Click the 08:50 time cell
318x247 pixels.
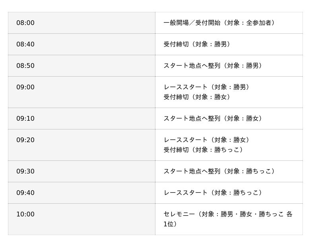[25, 66]
